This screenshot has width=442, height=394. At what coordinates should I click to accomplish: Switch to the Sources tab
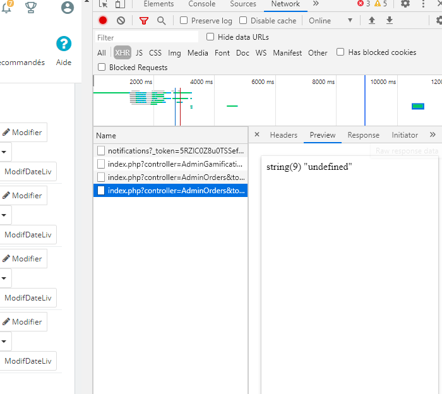coord(243,4)
